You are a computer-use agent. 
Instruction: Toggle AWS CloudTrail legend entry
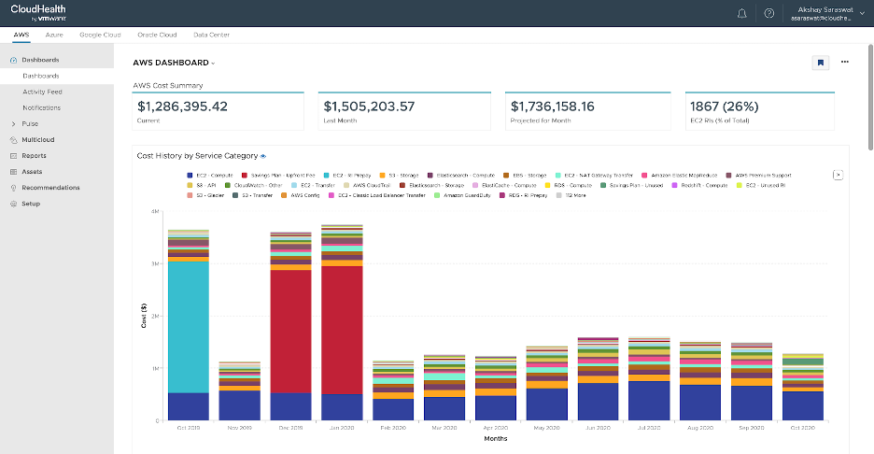367,186
